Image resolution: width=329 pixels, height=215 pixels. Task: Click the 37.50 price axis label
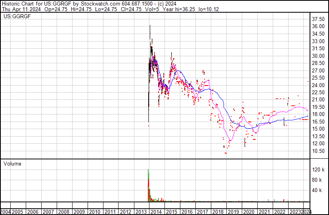[x=319, y=19]
